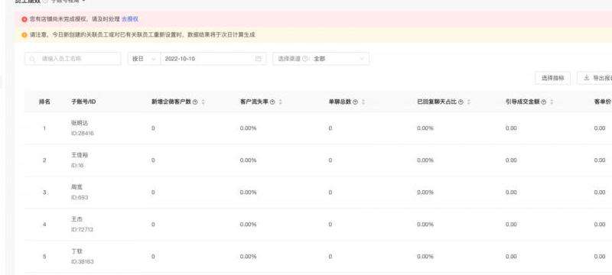Sort by 引导成交金额 column arrows
The image size is (612, 275).
point(552,102)
